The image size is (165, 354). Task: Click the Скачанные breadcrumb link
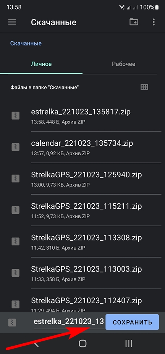tap(26, 43)
